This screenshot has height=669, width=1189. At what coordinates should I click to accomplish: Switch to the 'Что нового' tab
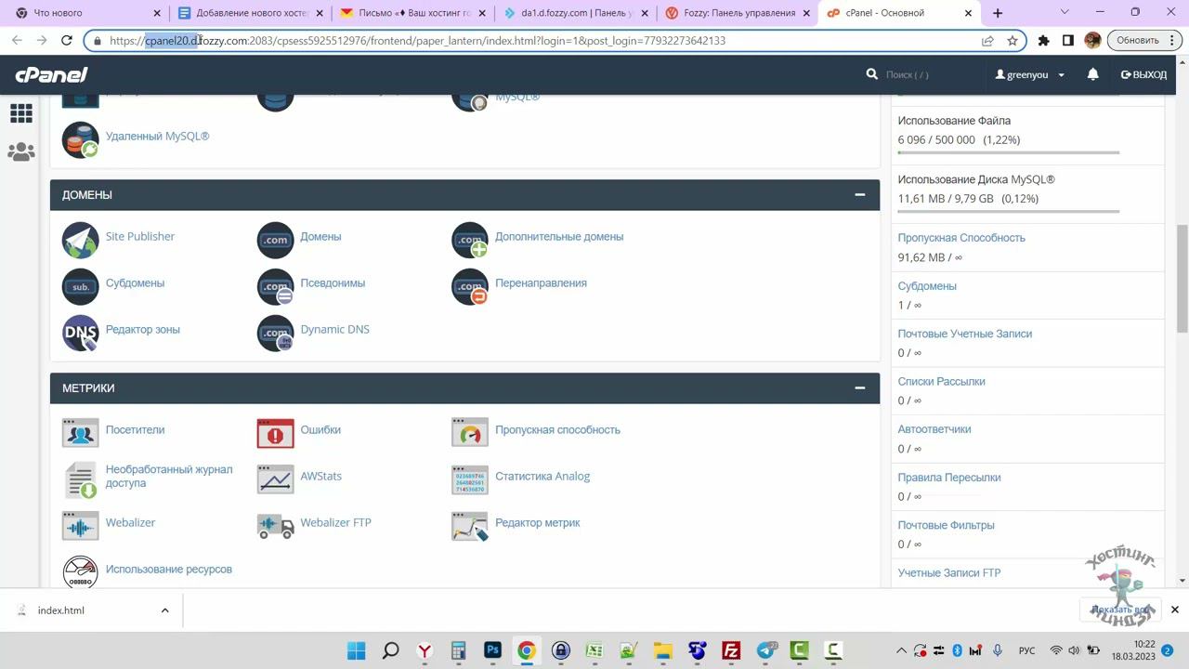pyautogui.click(x=87, y=13)
